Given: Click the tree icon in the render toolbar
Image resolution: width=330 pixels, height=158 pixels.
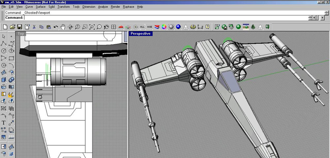Looking at the screenshot, I should (x=253, y=27).
